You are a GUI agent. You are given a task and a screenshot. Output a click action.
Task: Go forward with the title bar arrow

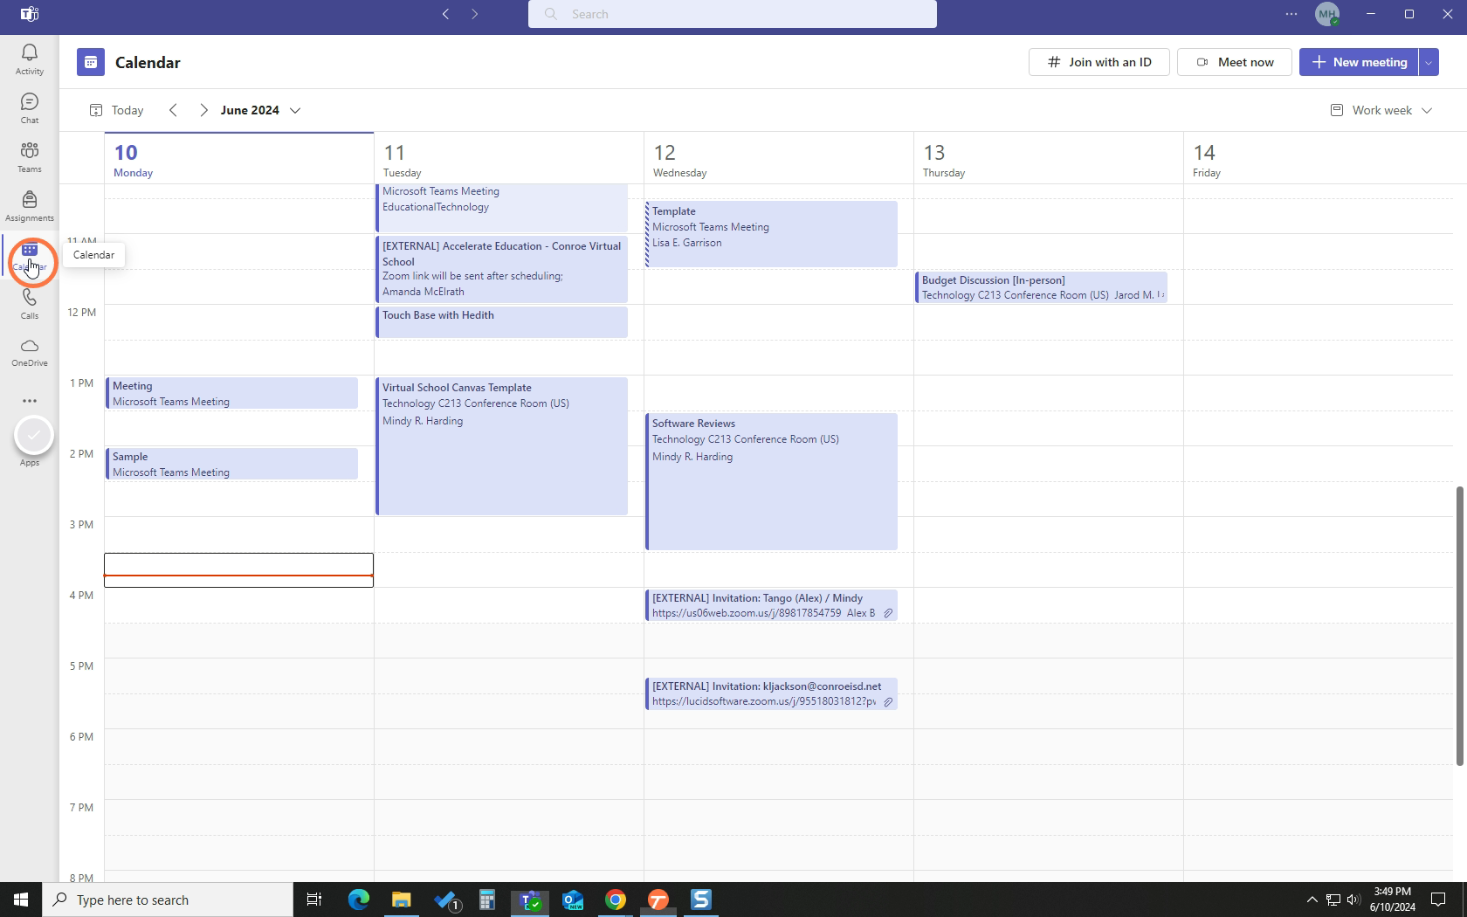coord(475,14)
